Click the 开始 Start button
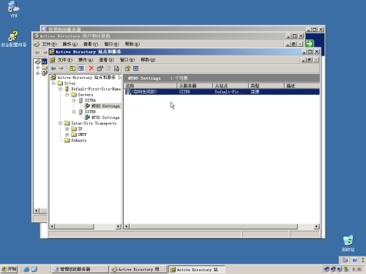366x274 pixels. click(9, 269)
